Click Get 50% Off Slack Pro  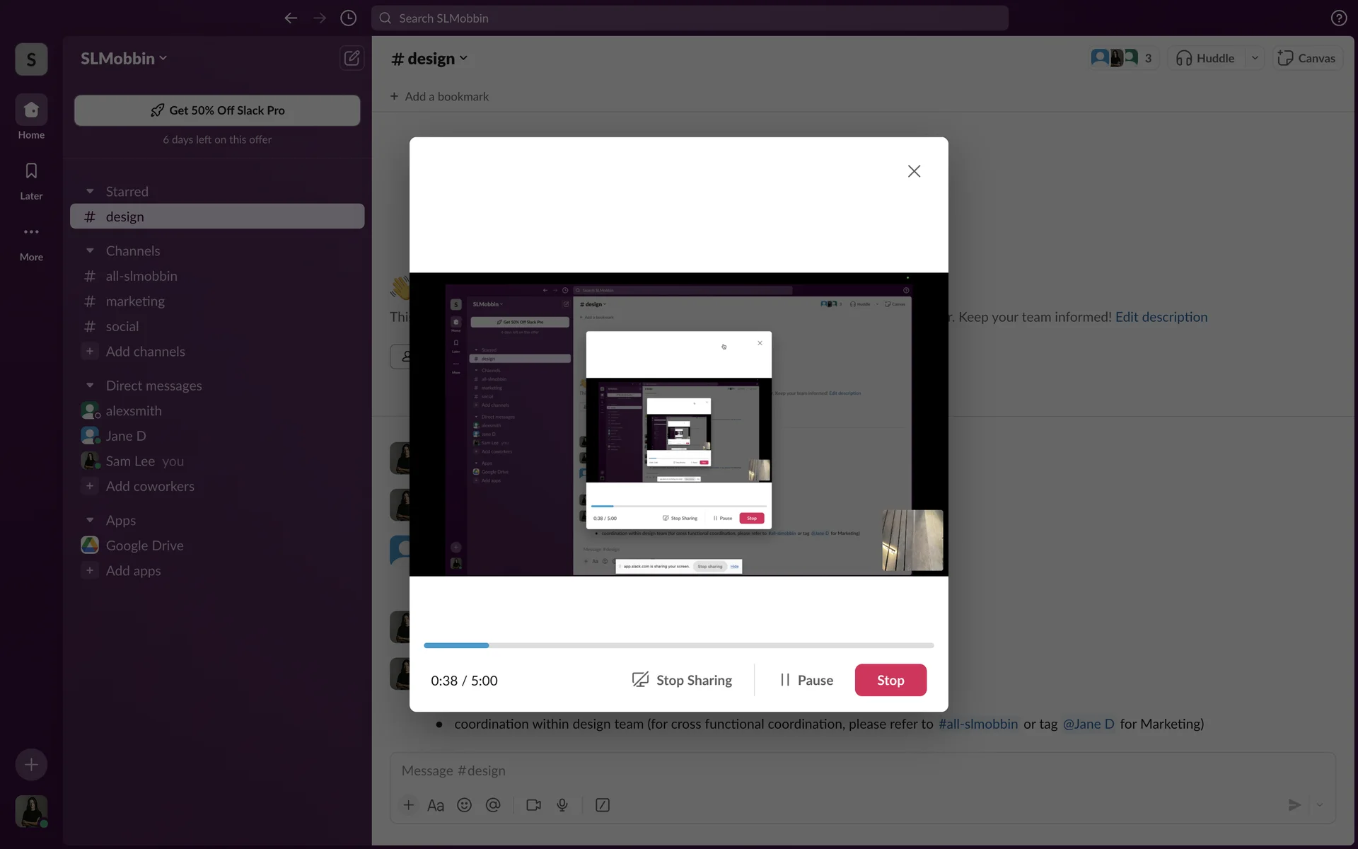click(x=217, y=110)
